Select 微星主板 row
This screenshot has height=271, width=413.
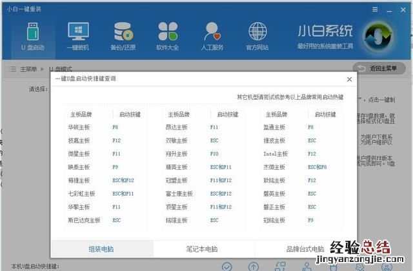(x=79, y=154)
